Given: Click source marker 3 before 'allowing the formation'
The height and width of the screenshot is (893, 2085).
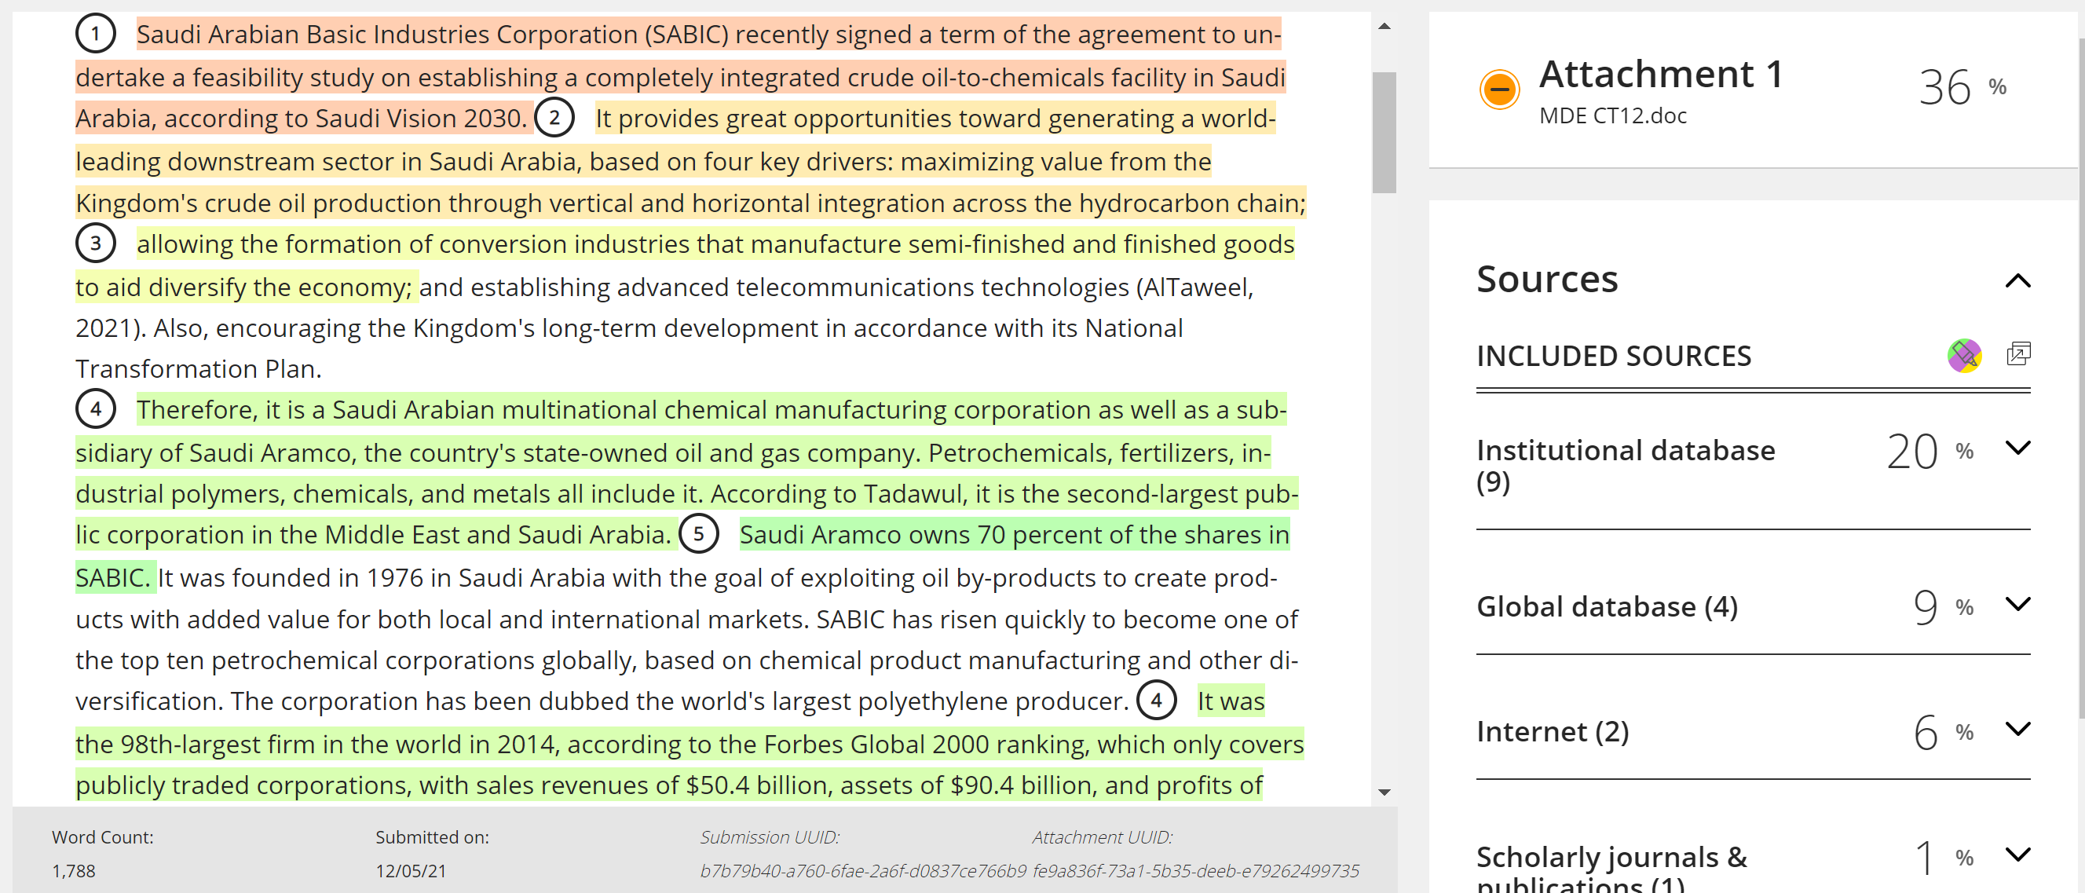Looking at the screenshot, I should (96, 243).
